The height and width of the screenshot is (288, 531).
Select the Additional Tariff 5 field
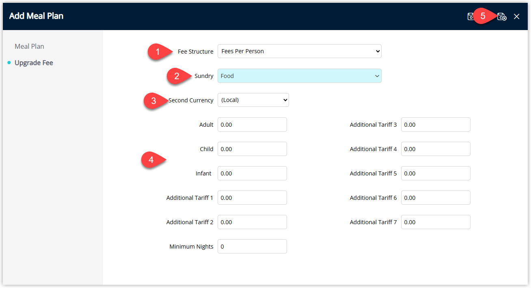tap(436, 173)
